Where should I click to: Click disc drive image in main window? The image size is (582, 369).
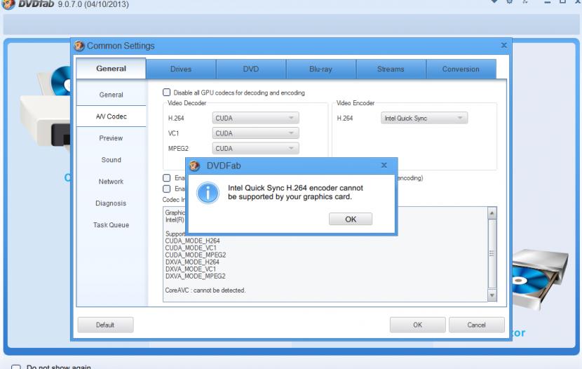click(540, 279)
